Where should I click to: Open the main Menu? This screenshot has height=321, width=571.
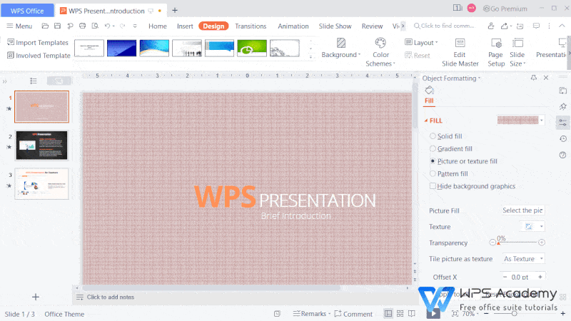(x=19, y=26)
